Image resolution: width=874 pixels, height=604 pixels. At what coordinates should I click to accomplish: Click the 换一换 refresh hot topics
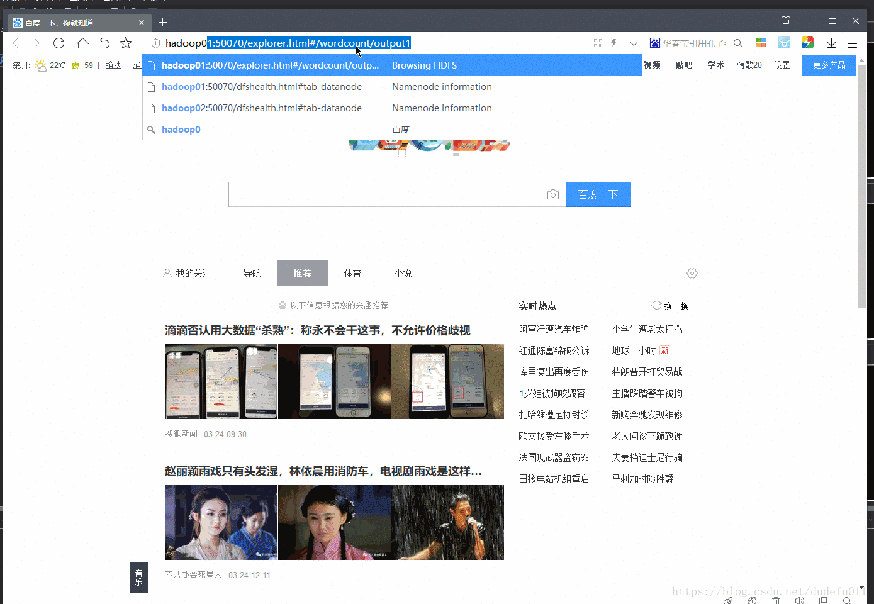point(670,306)
